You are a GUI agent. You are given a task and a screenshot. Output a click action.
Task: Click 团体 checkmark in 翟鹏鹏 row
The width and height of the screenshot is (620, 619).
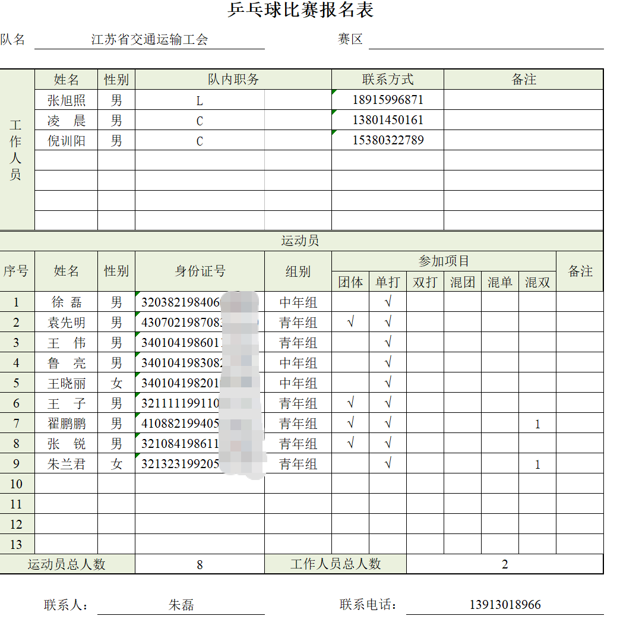point(350,423)
